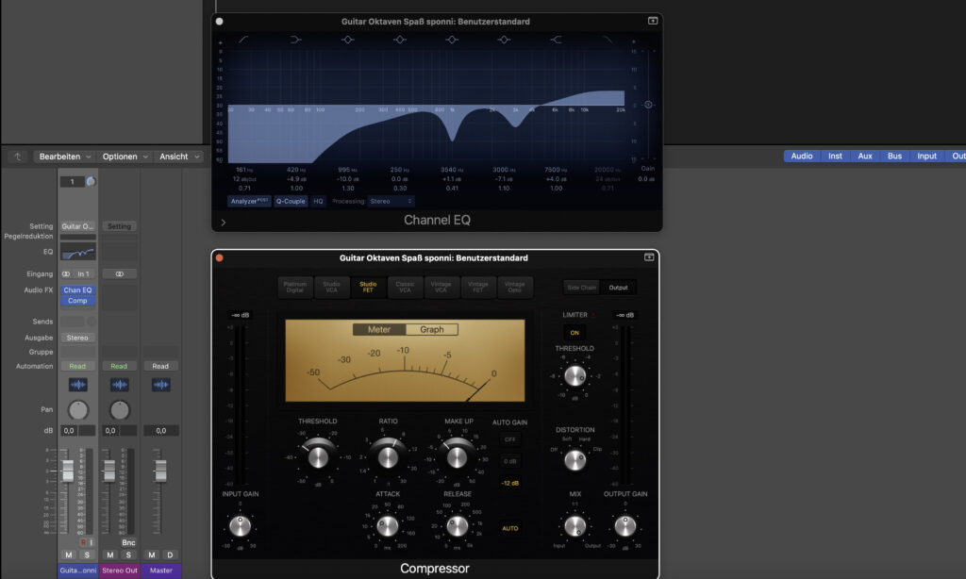Viewport: 966px width, 579px height.
Task: Click the mixer back arrow icon beside Bearbeiten
Action: point(17,157)
